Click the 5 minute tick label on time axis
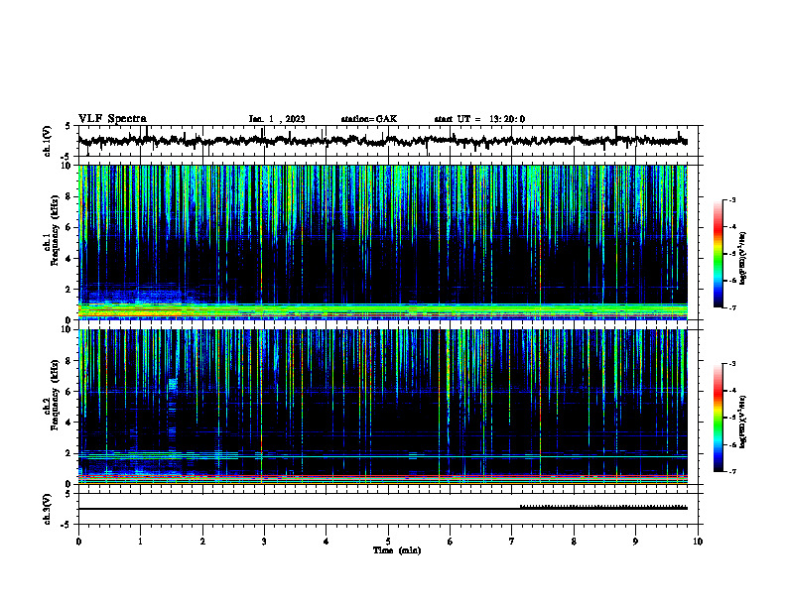 388,542
